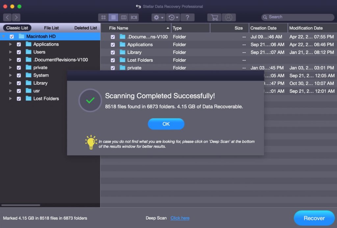The image size is (337, 228).
Task: Click the magnifier icon in search
Action: [x=265, y=17]
